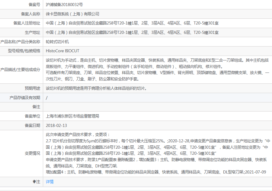
Task: Click the filing date 2018-02-13
Action: (x=56, y=125)
